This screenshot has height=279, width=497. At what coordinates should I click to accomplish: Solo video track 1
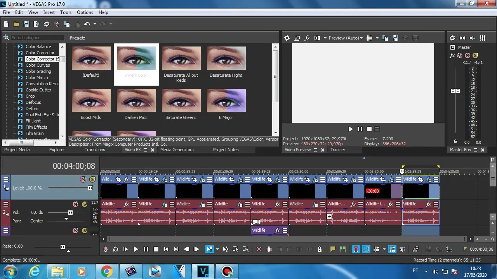92,179
